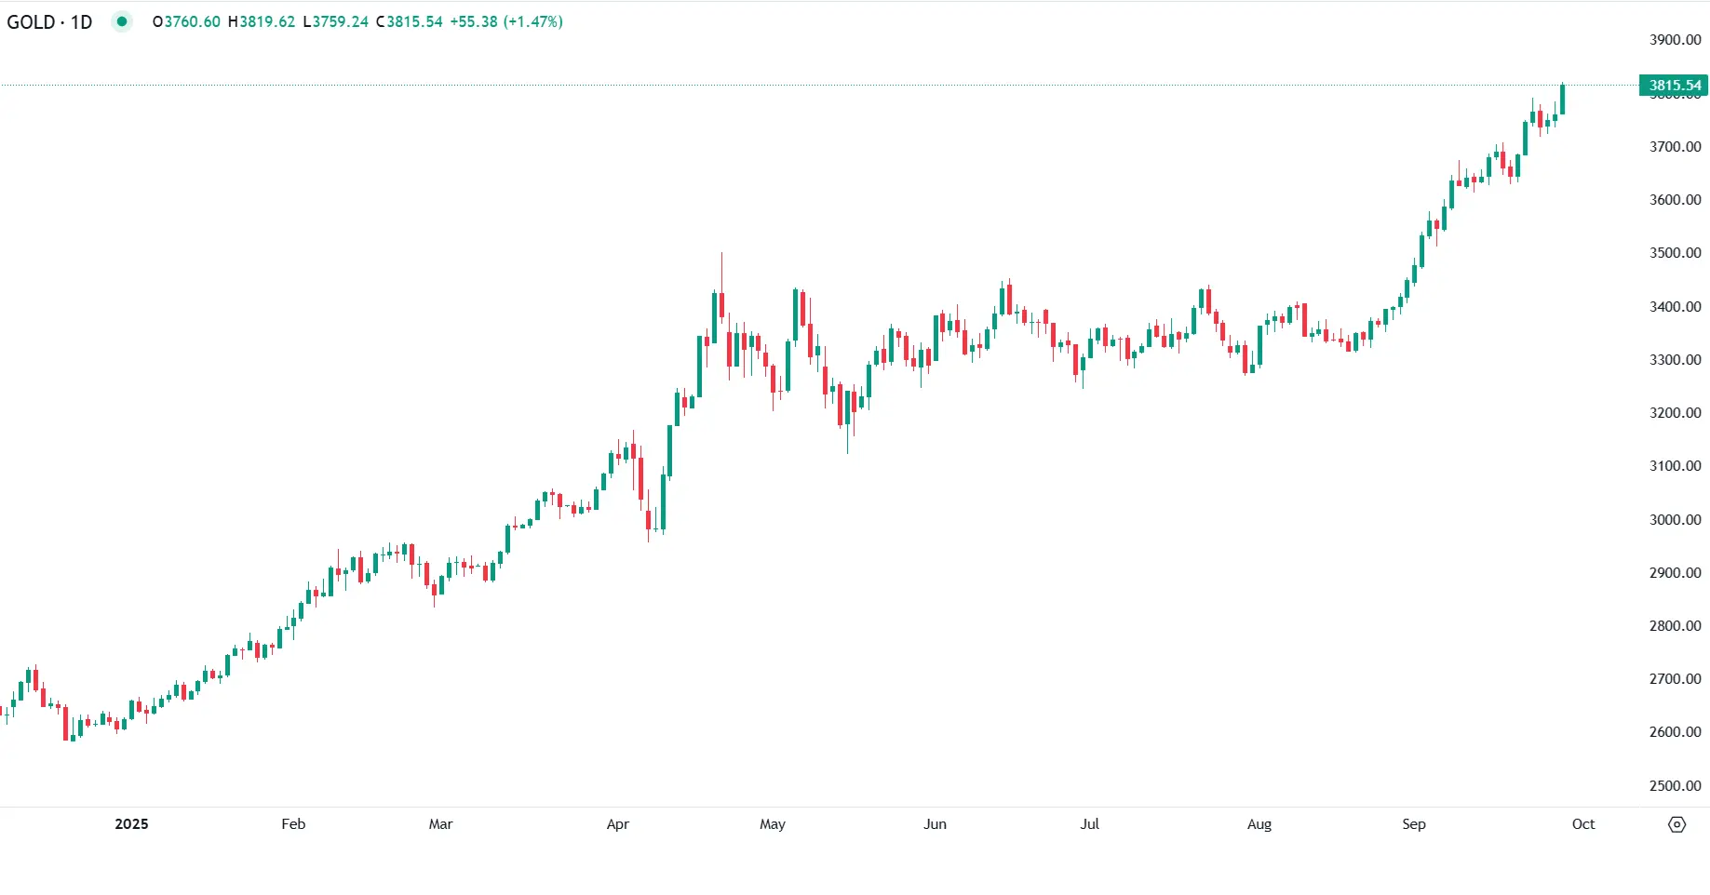Click the Jun label on time axis

[x=935, y=824]
